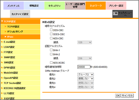
Task: Check the SHA-1 checkbox
Action: (51, 50)
